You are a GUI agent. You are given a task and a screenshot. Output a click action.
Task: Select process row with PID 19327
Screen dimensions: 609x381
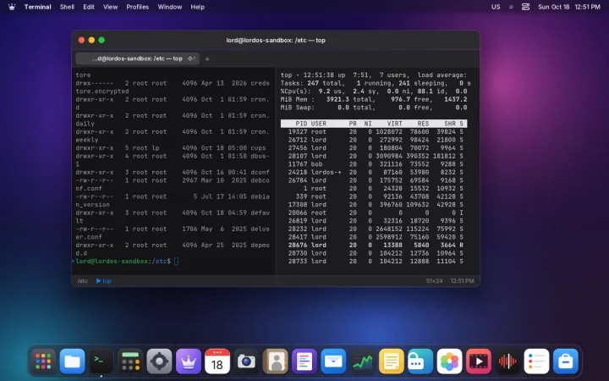coord(374,132)
